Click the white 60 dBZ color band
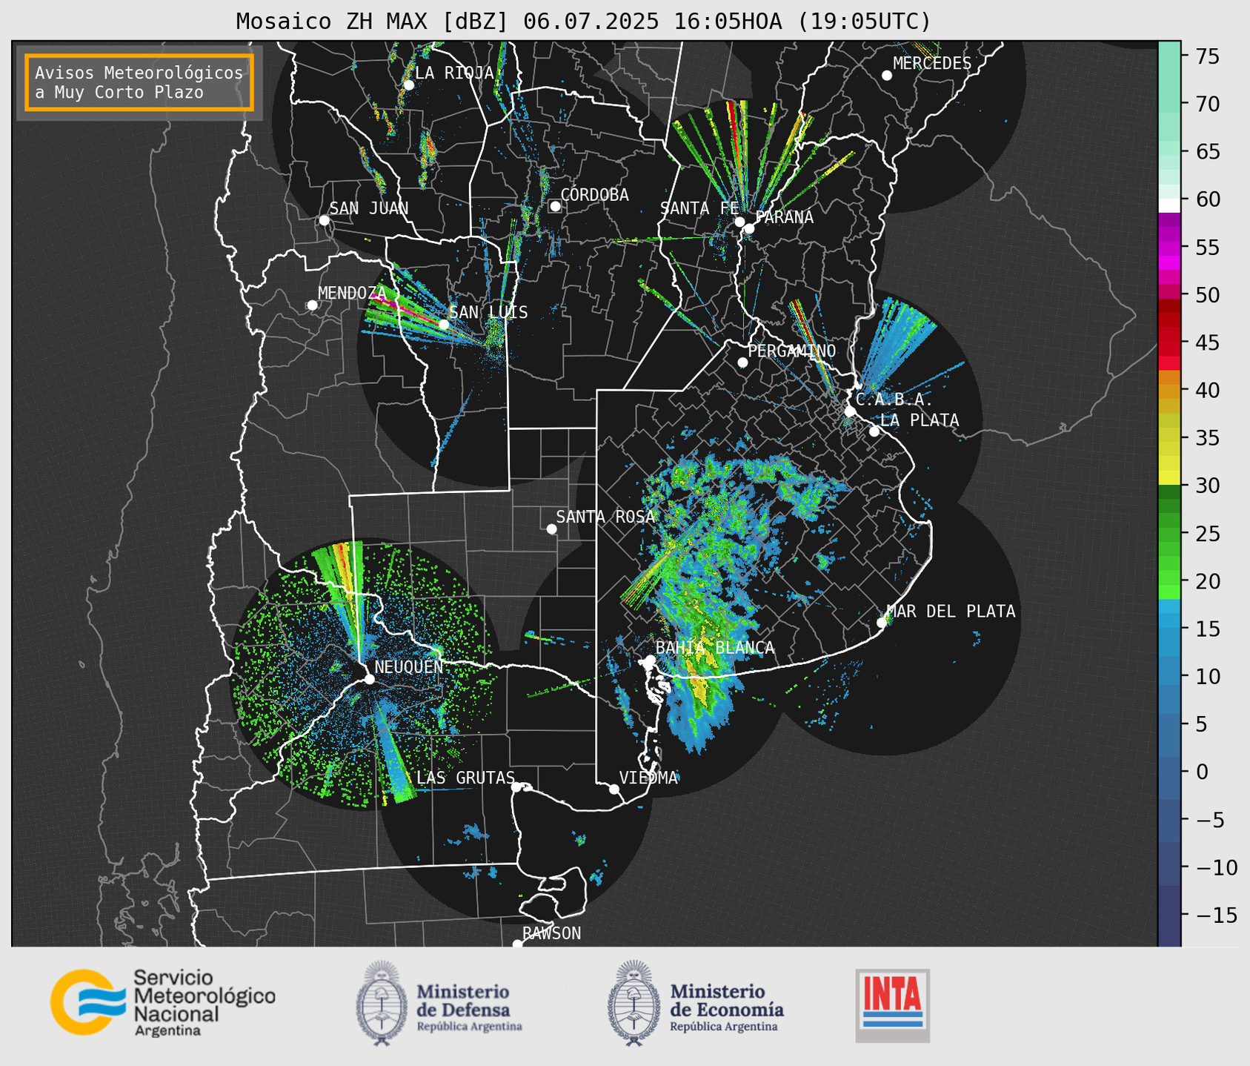The image size is (1250, 1066). tap(1169, 205)
